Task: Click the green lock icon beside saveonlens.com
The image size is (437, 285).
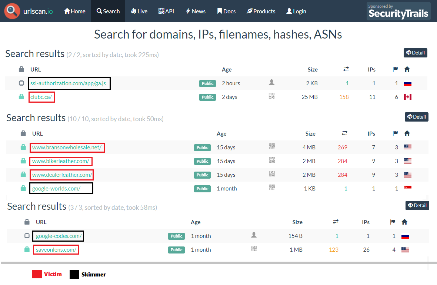Action: tap(27, 249)
